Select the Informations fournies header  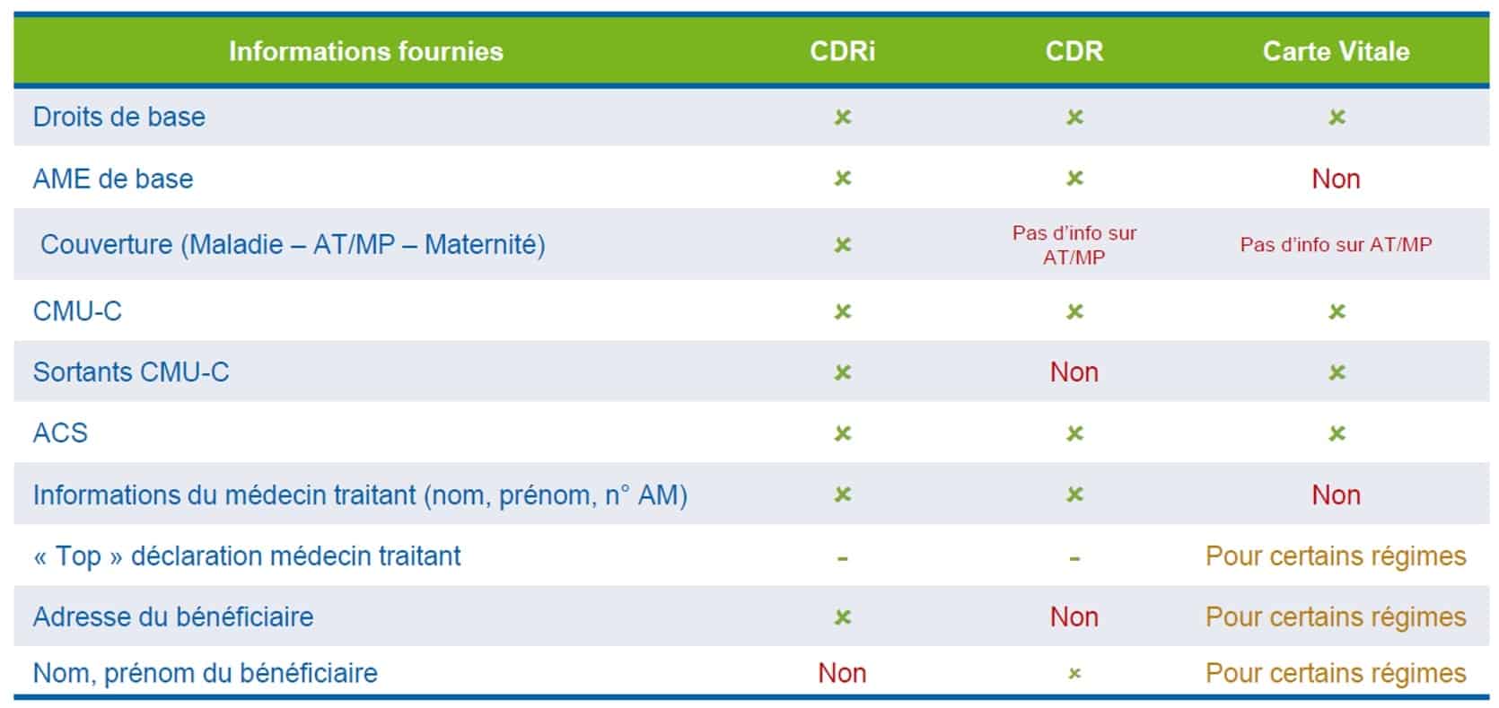click(x=365, y=51)
